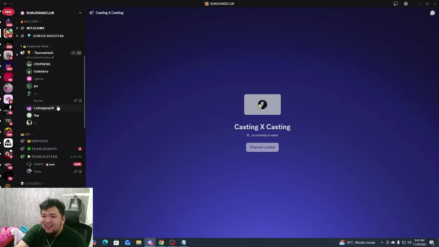Collapse the Special-Nest category
The height and width of the screenshot is (247, 439).
point(50,46)
